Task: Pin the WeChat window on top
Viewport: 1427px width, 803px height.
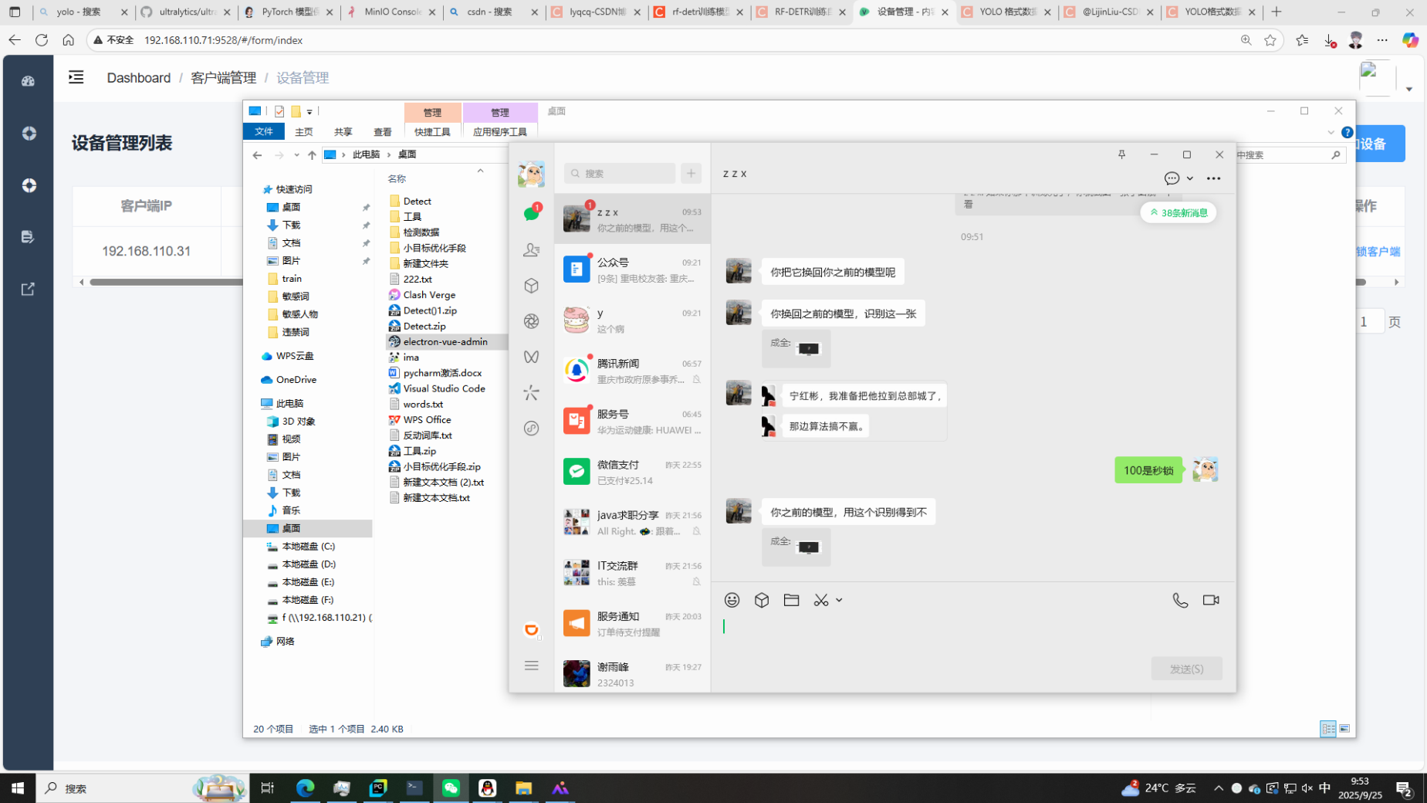Action: tap(1121, 154)
